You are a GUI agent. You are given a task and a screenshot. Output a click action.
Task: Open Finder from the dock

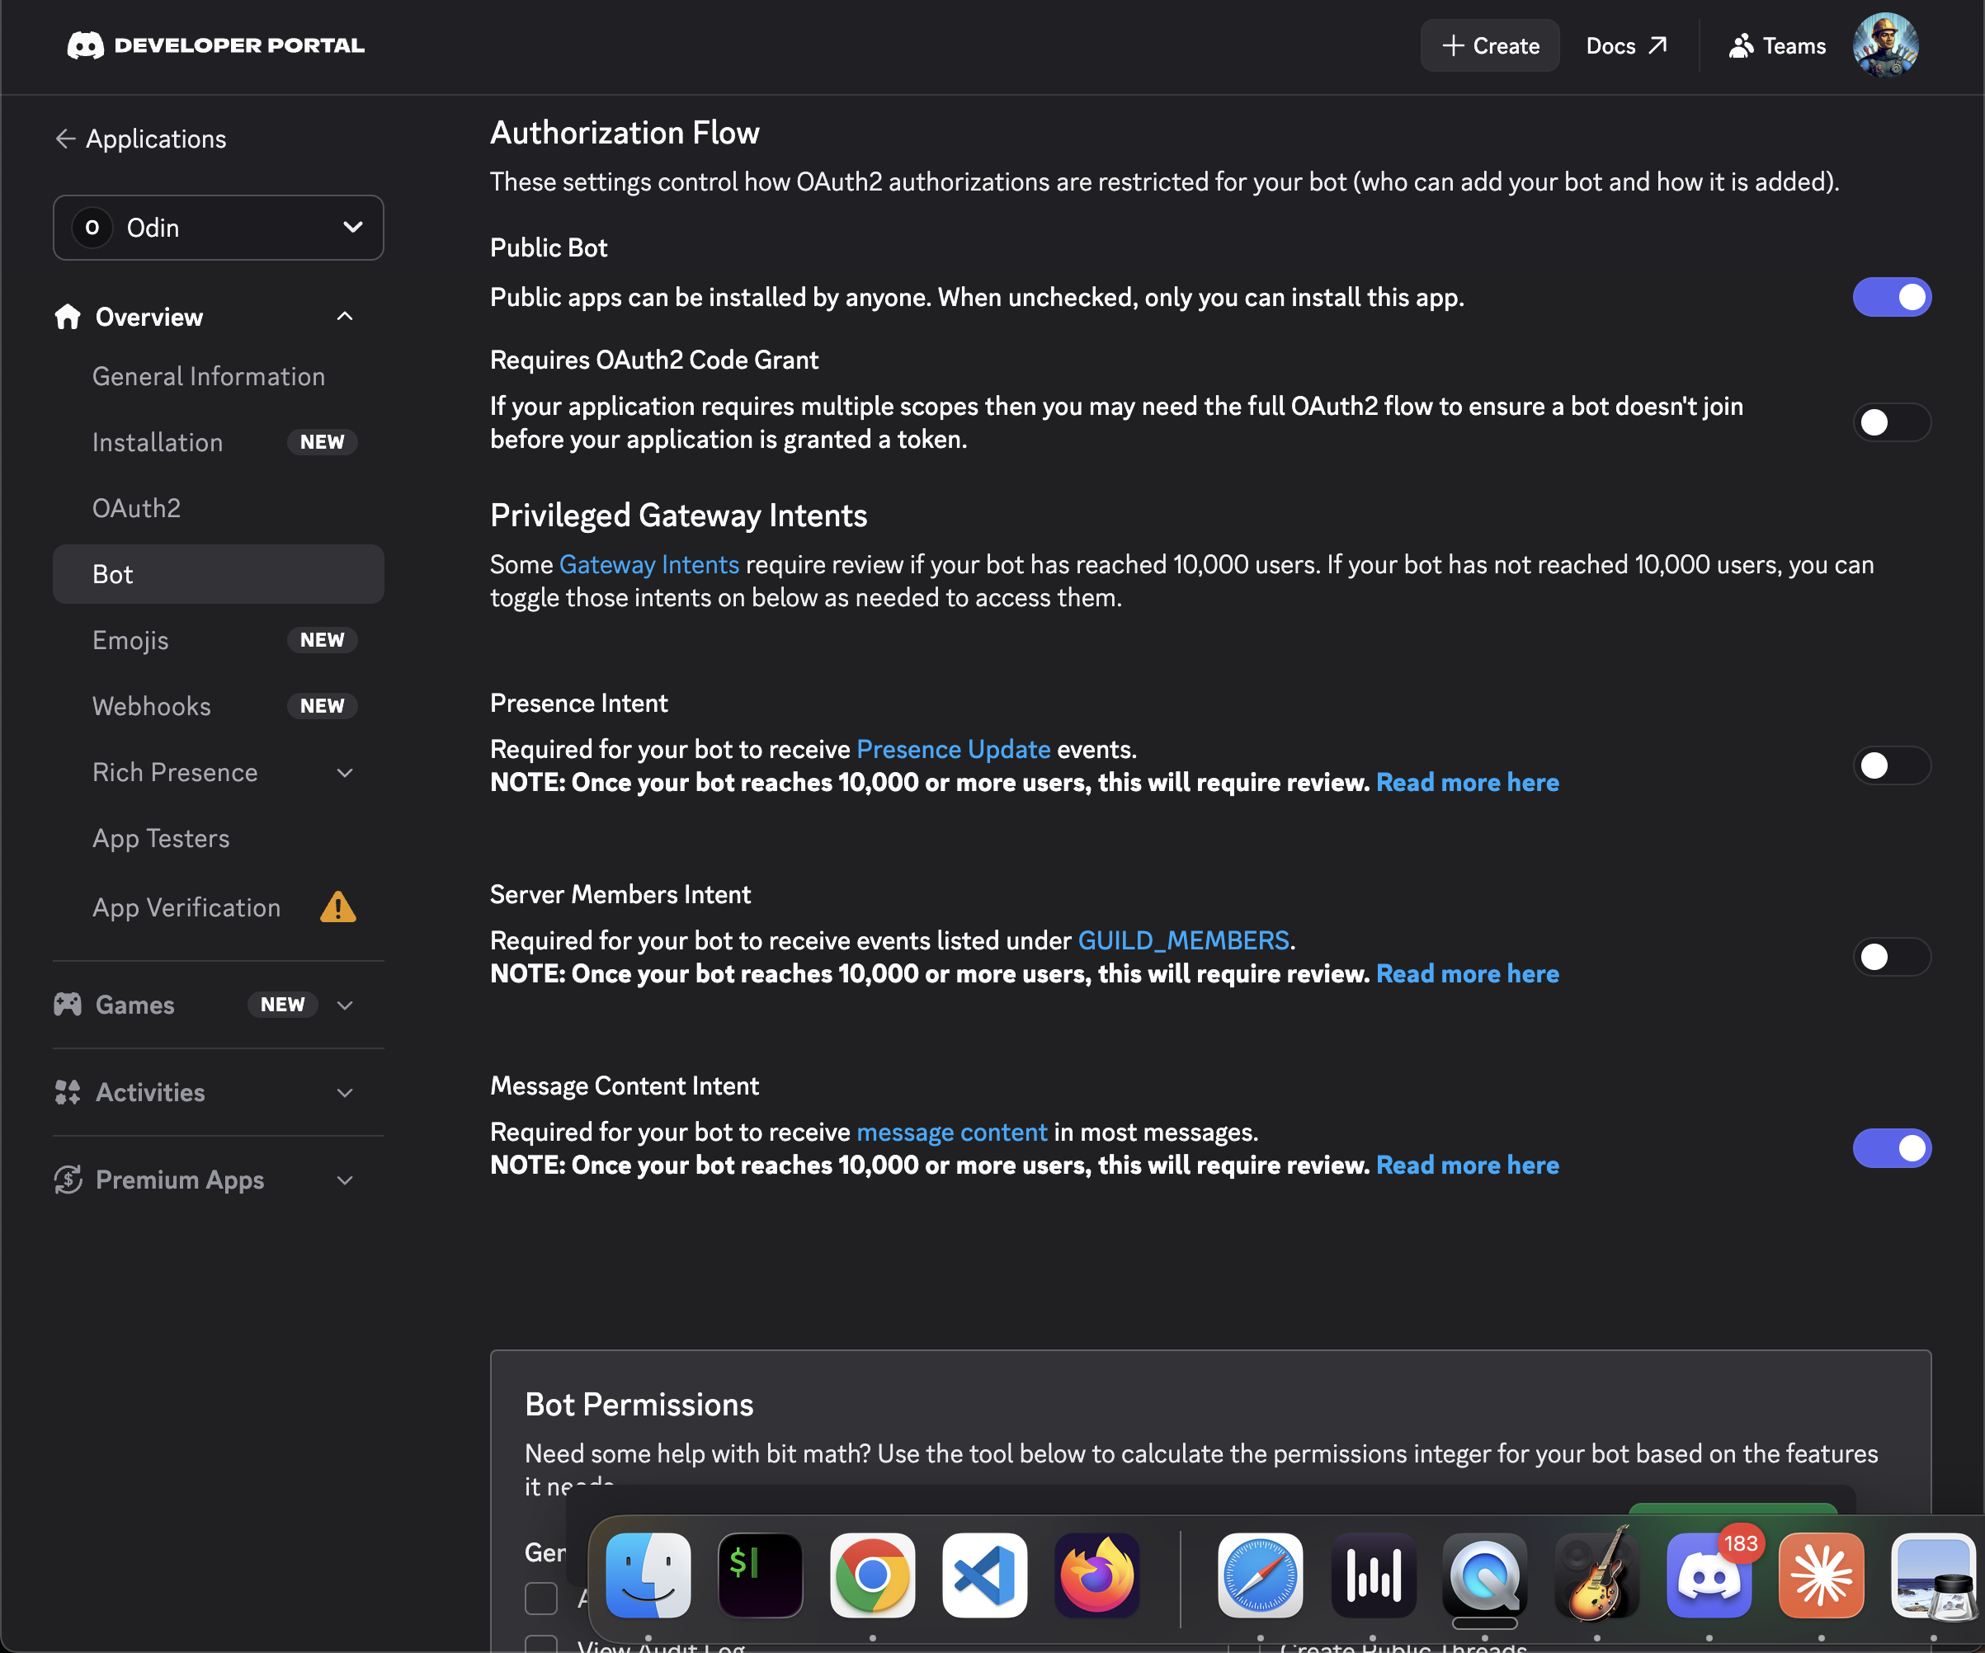(x=648, y=1575)
